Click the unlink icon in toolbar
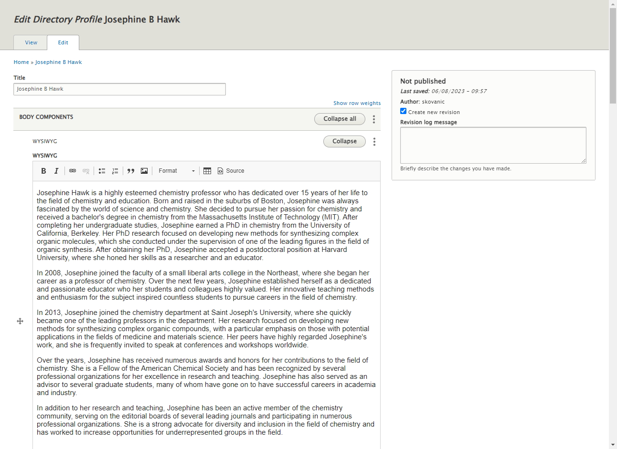This screenshot has height=449, width=617. [86, 171]
